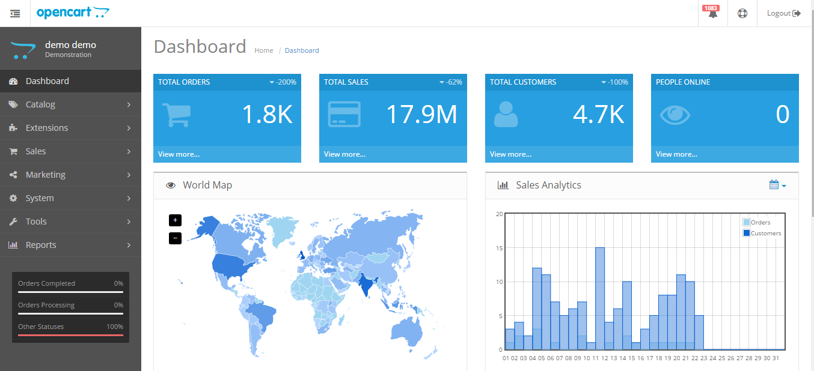The height and width of the screenshot is (371, 814).
Task: Toggle the sidebar menu hamburger icon
Action: pos(15,13)
